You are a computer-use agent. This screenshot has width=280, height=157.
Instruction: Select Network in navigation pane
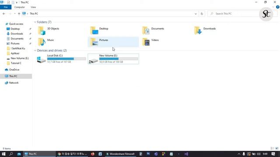pyautogui.click(x=14, y=83)
